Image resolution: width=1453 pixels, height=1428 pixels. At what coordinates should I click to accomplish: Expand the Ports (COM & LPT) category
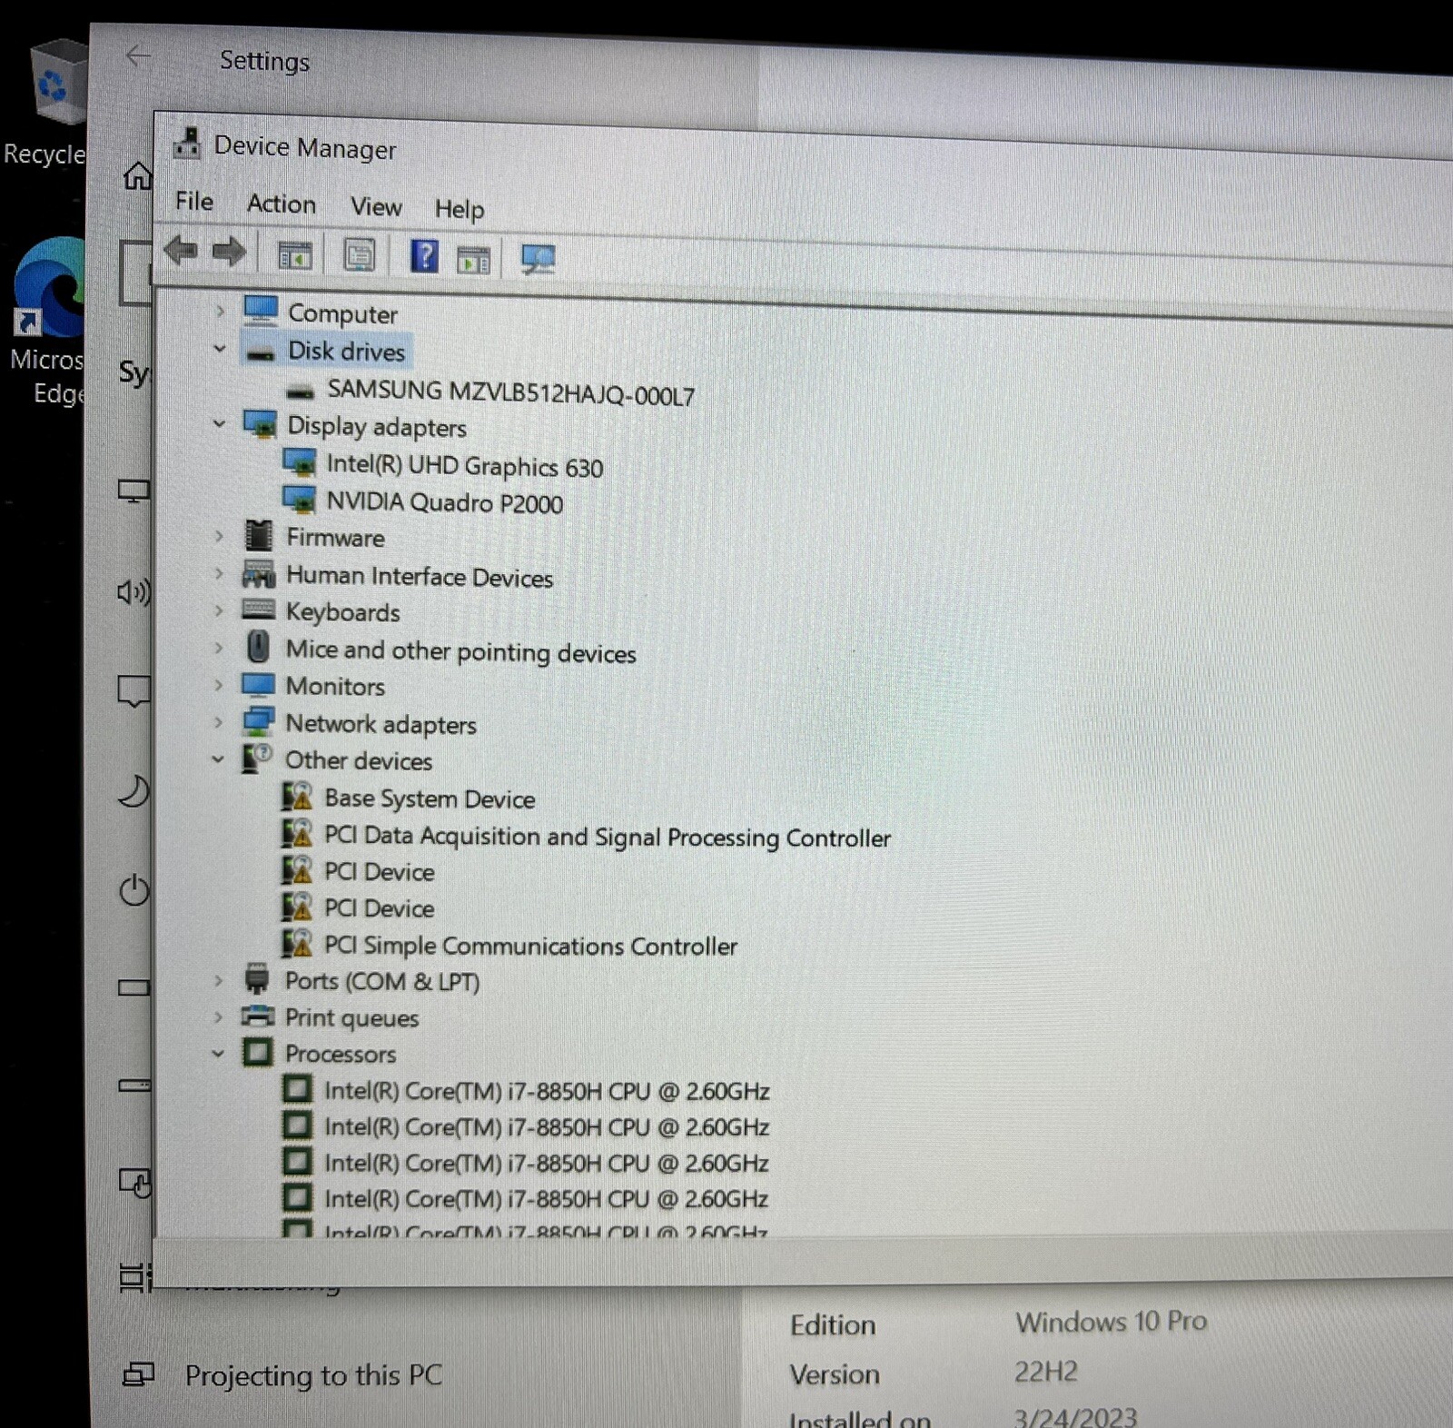pos(218,980)
